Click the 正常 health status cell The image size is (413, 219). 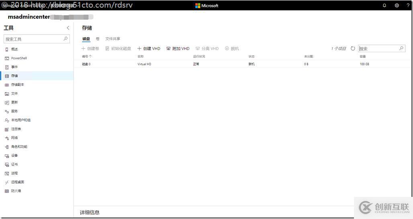[x=196, y=64]
